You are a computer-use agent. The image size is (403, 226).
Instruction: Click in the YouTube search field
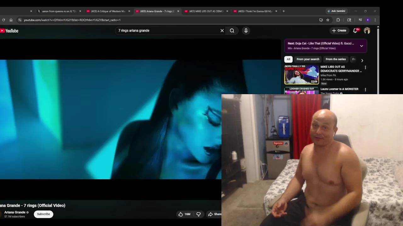tap(168, 30)
